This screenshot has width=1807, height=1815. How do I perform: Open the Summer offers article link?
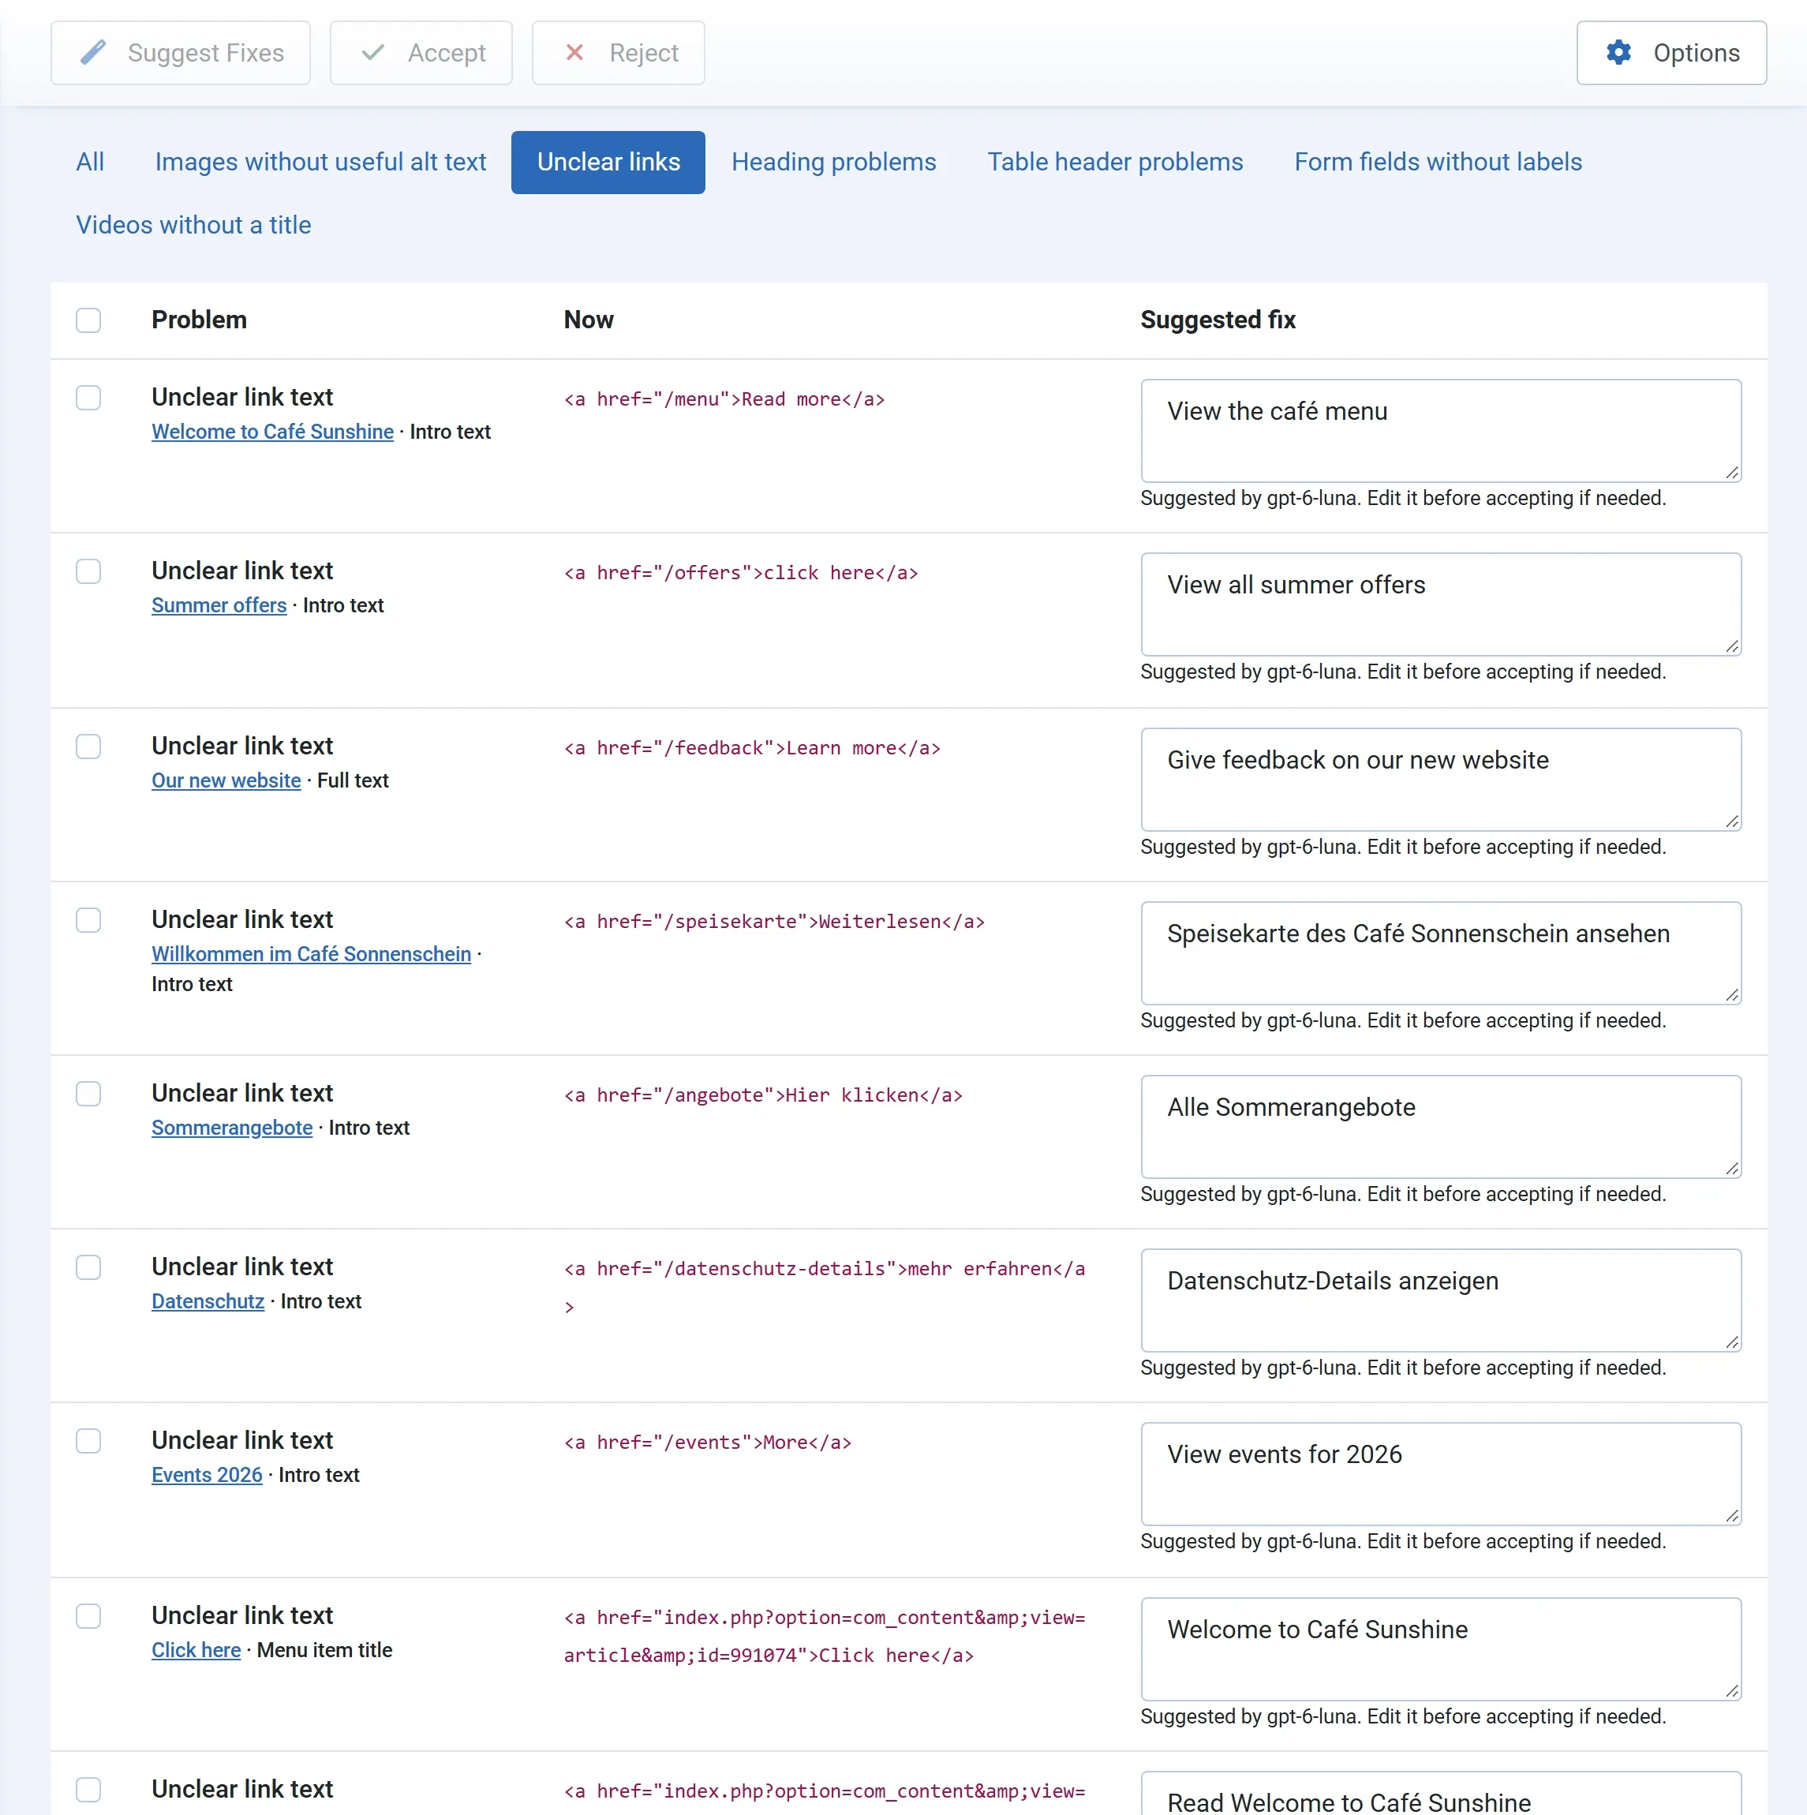tap(219, 606)
